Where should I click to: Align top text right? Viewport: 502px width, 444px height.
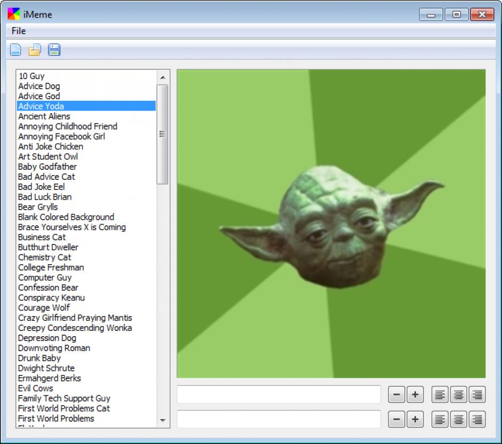pyautogui.click(x=477, y=394)
